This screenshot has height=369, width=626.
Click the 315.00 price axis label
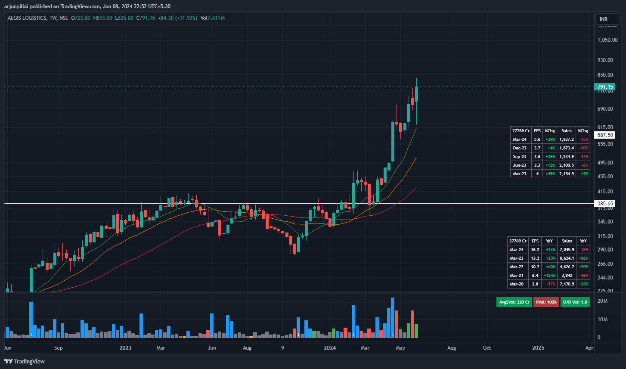pyautogui.click(x=605, y=236)
